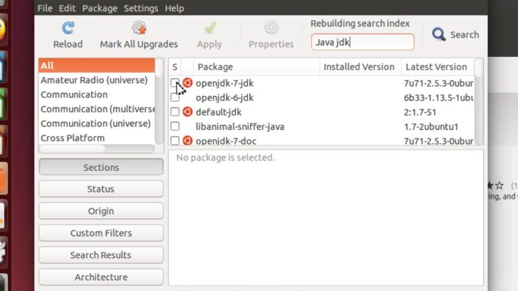The width and height of the screenshot is (518, 291).
Task: Select Communication (multiverse) section
Action: click(x=97, y=109)
